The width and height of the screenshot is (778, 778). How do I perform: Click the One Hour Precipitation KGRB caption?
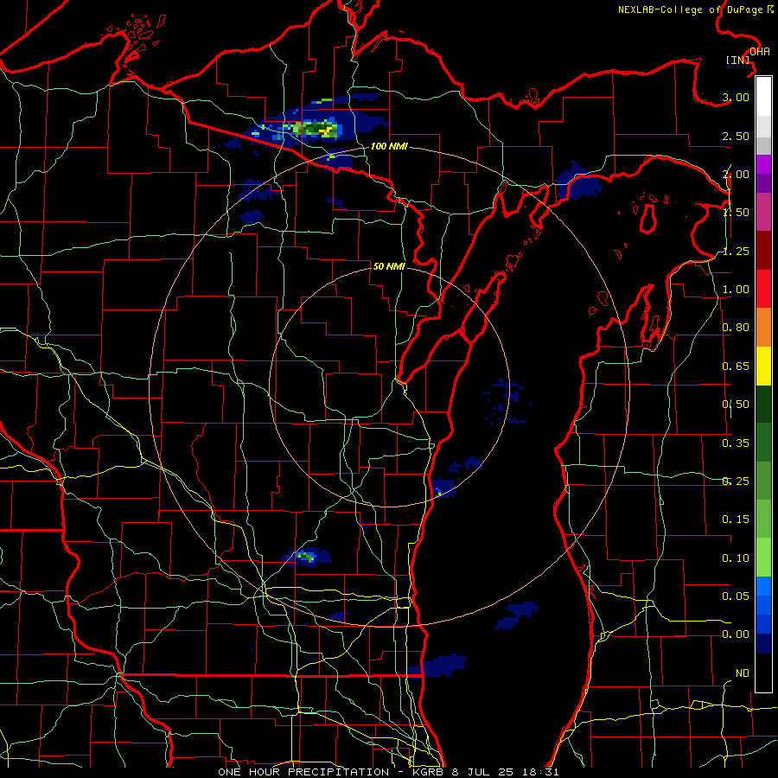tap(388, 772)
